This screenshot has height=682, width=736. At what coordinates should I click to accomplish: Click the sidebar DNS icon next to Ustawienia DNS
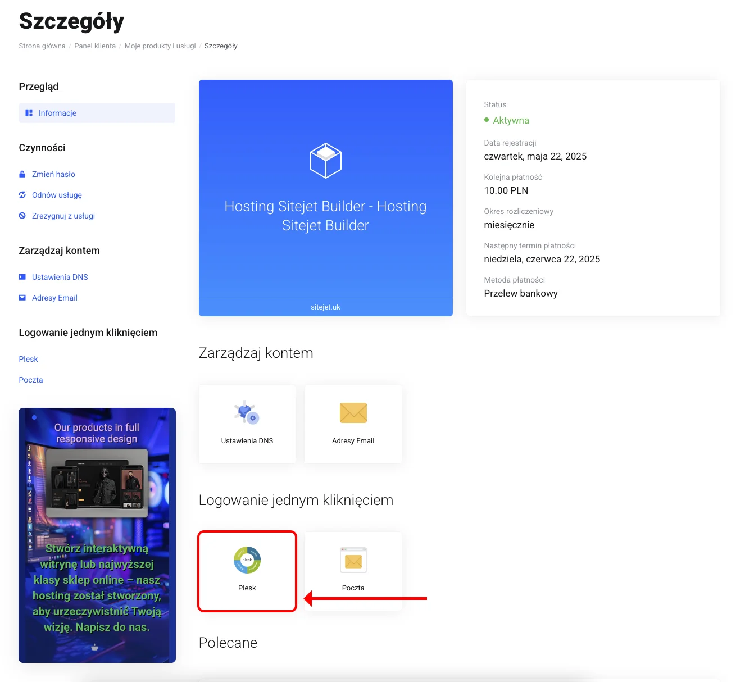click(22, 277)
